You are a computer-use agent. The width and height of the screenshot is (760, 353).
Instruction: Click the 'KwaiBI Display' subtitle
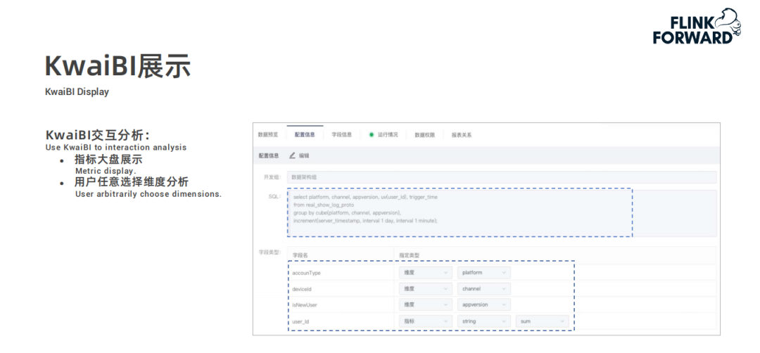(x=77, y=91)
